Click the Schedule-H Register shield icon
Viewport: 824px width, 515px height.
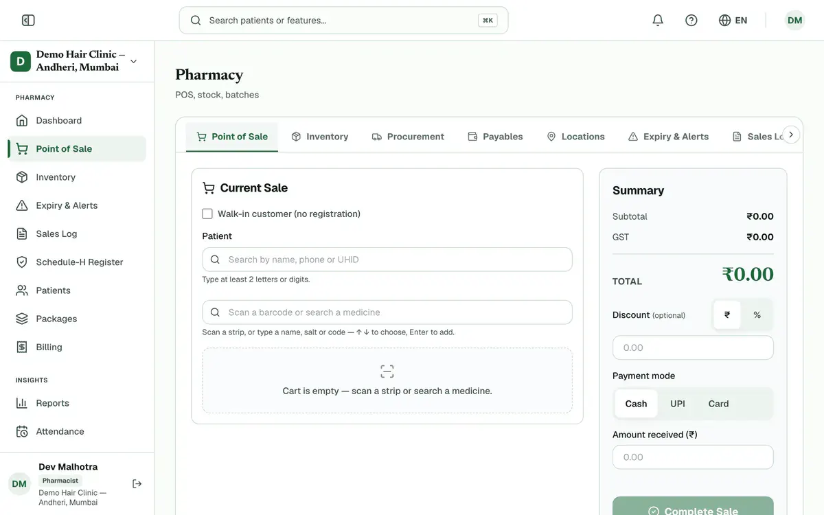click(22, 262)
